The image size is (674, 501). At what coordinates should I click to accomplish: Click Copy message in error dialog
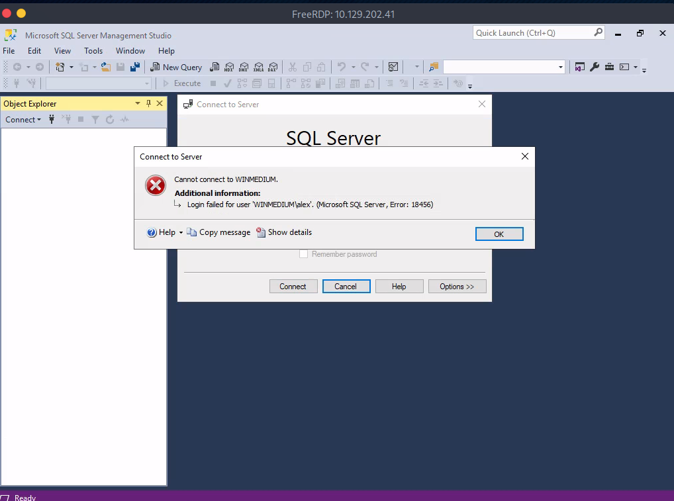[218, 232]
